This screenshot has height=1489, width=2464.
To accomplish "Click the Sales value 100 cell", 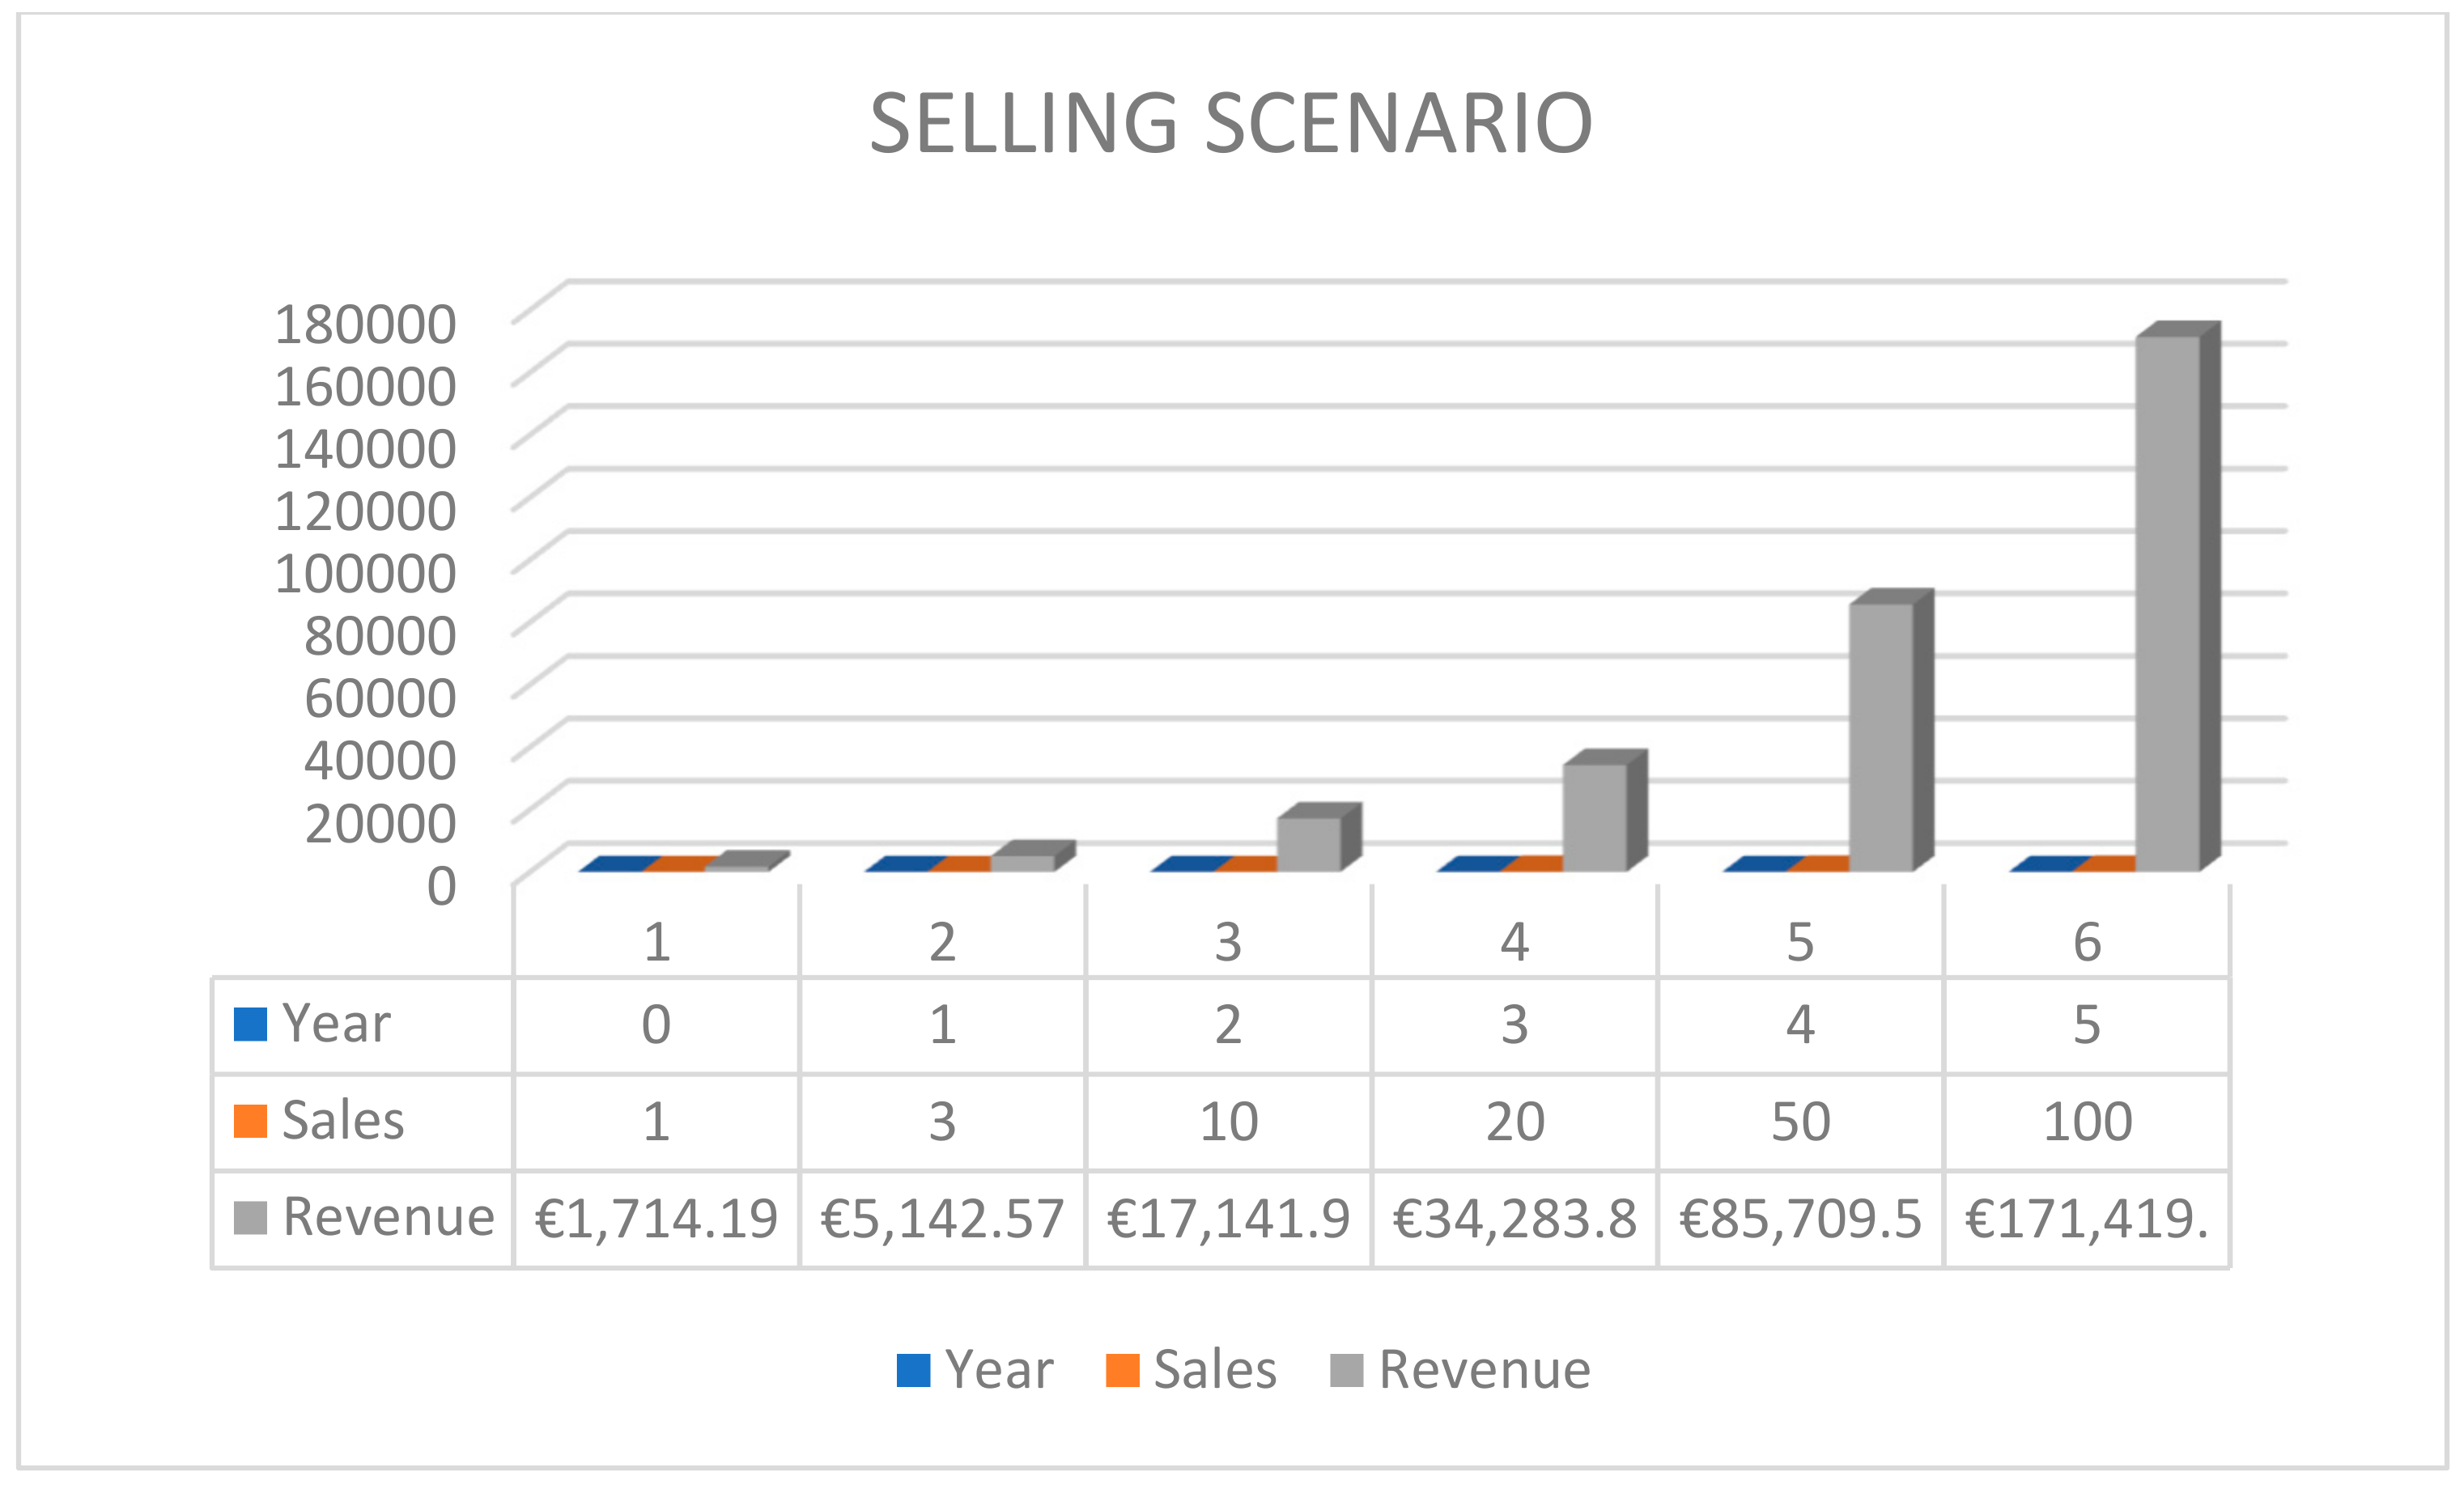I will pos(2087,1122).
